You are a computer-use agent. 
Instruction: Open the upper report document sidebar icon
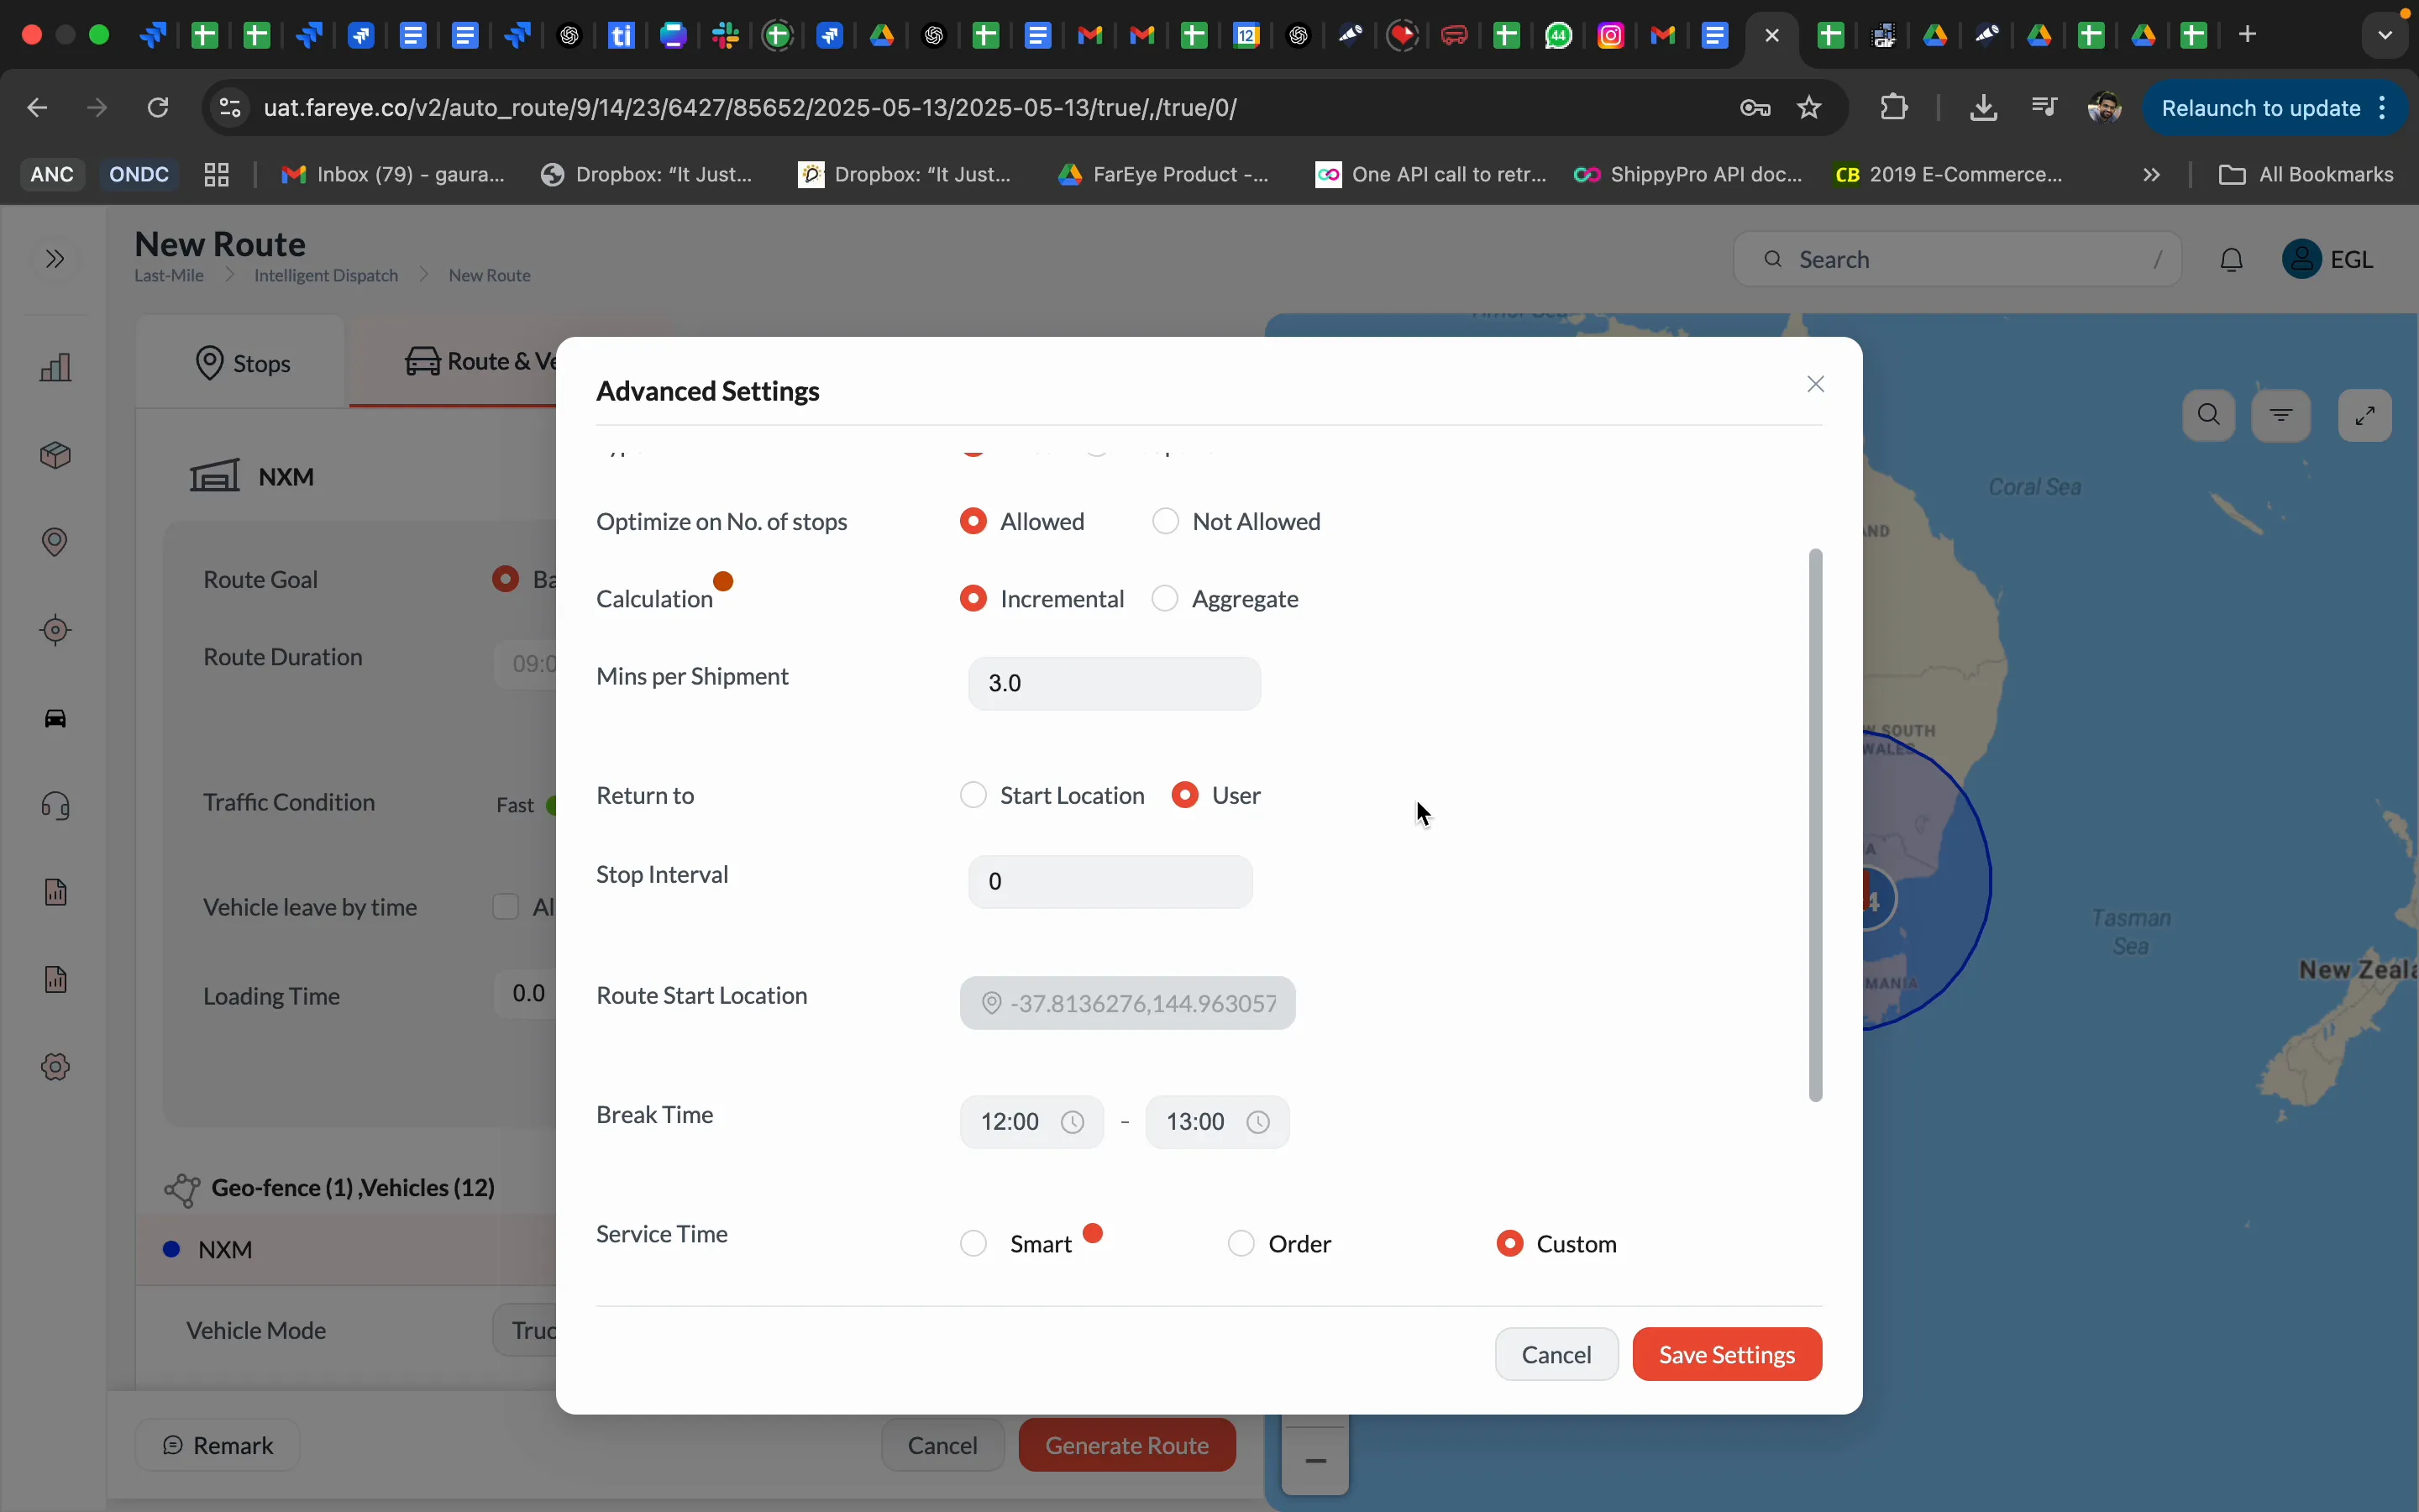(56, 892)
